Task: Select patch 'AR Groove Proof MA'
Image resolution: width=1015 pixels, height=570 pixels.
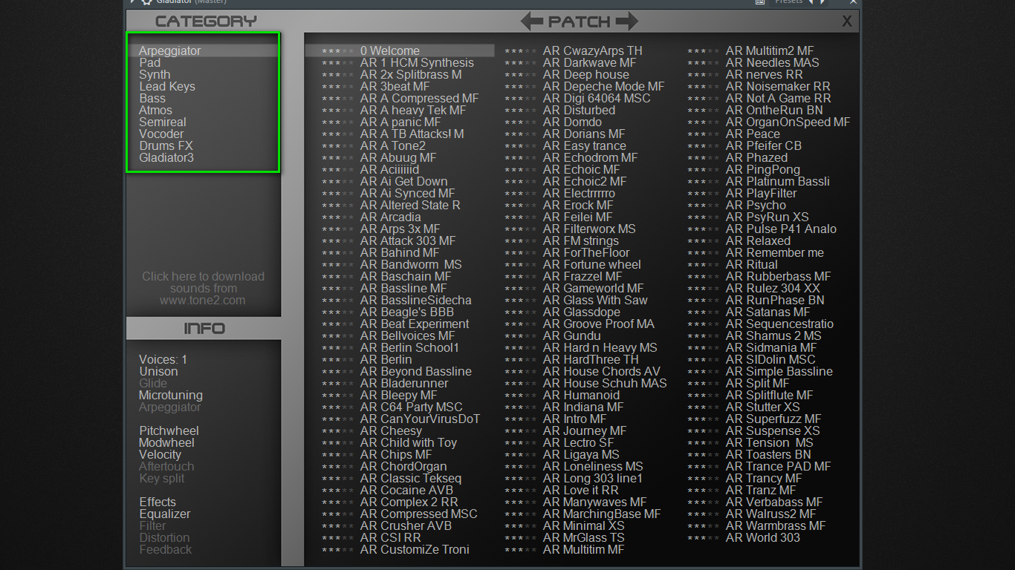Action: (599, 324)
